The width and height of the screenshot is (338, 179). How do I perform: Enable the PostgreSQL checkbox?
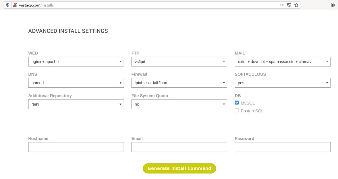pos(237,111)
